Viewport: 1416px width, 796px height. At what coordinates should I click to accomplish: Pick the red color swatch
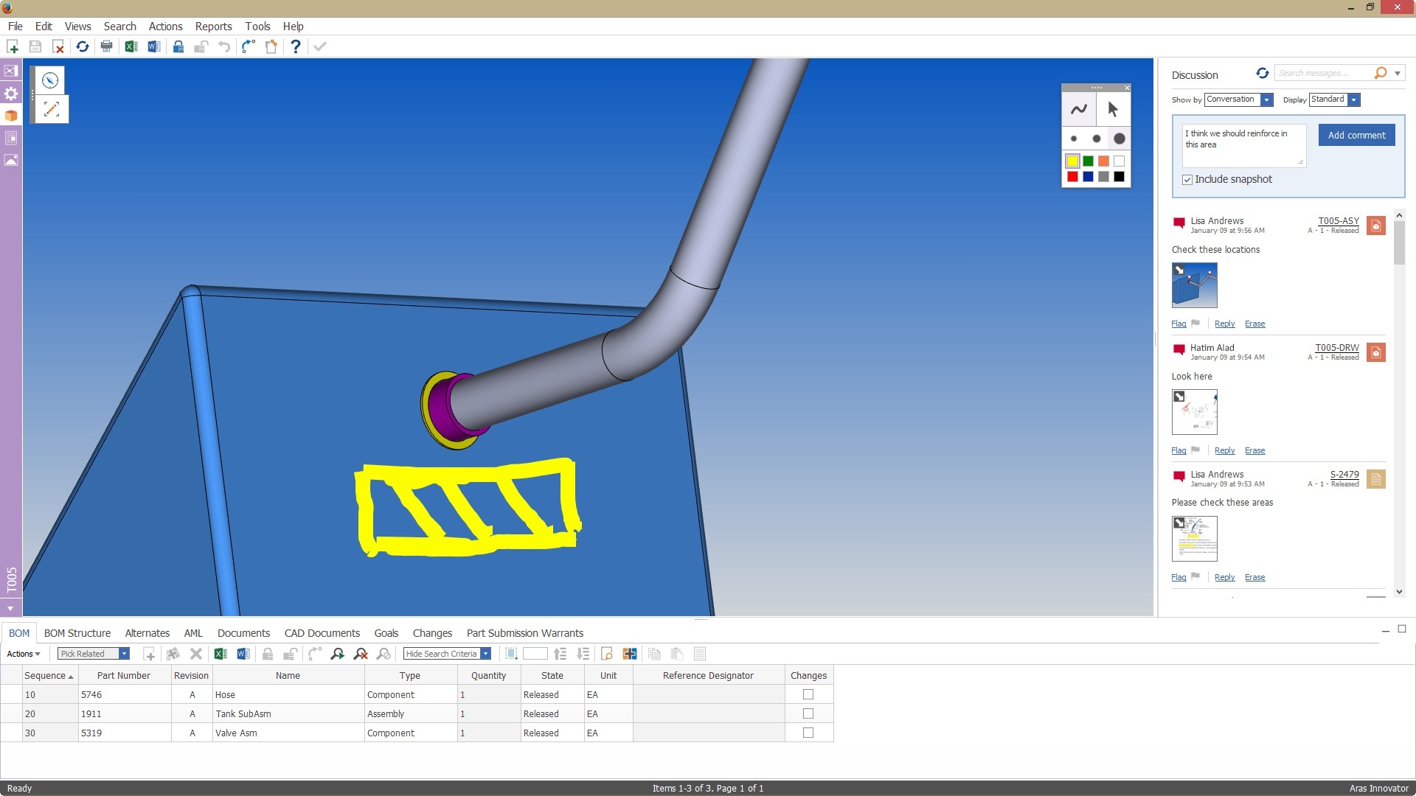[x=1072, y=176]
